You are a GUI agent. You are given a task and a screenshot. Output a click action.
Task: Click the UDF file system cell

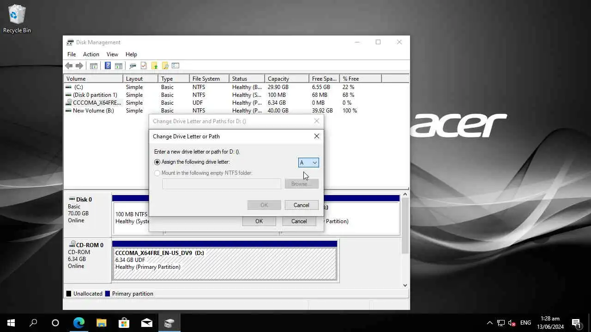pos(198,103)
